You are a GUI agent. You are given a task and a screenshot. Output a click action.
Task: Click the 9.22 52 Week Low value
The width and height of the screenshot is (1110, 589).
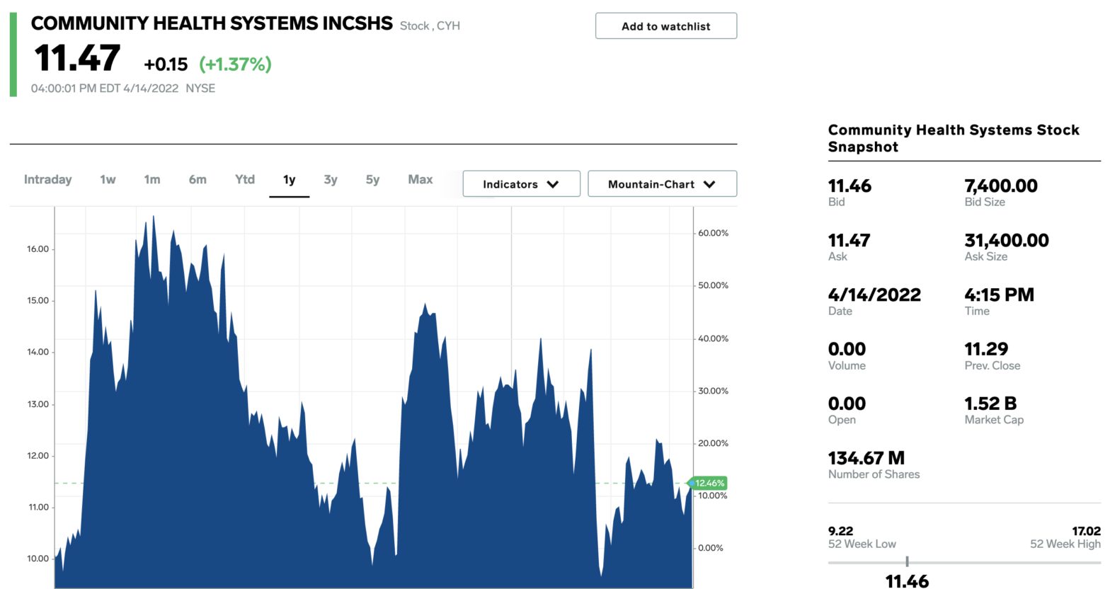[x=840, y=531]
